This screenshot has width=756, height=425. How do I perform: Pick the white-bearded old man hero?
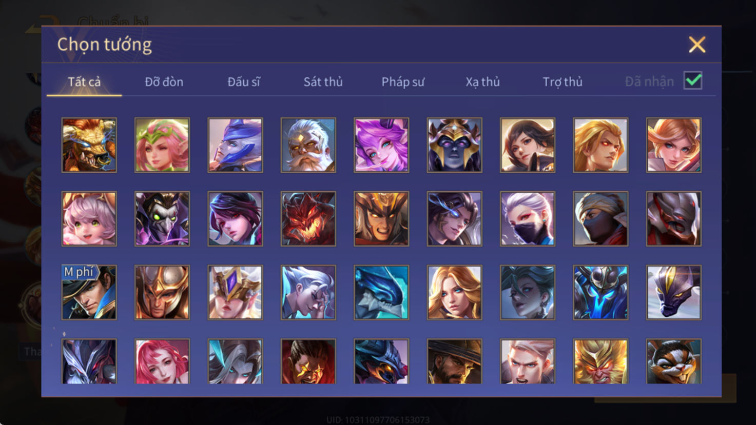tap(308, 145)
